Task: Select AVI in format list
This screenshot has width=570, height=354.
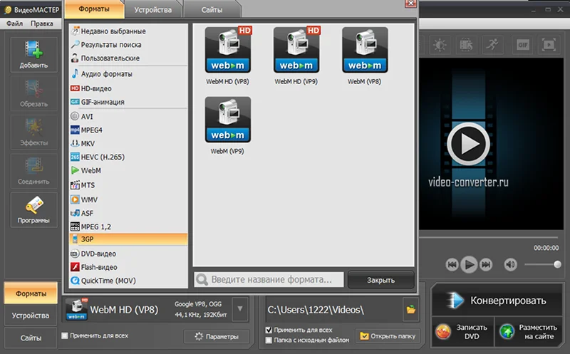Action: coord(128,116)
